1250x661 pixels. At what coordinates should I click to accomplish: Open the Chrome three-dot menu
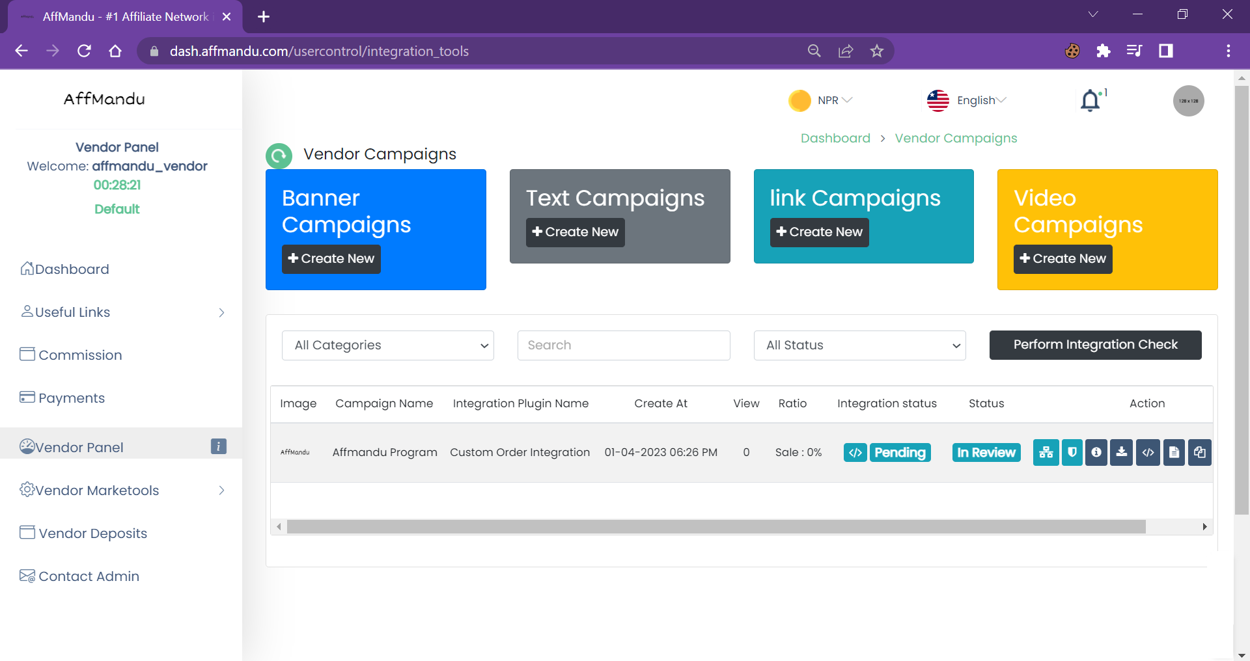pyautogui.click(x=1228, y=51)
